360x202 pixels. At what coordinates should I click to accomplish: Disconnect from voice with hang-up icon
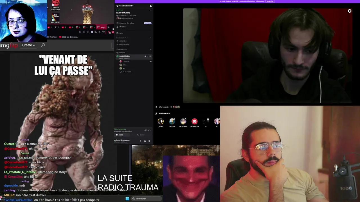(149, 130)
